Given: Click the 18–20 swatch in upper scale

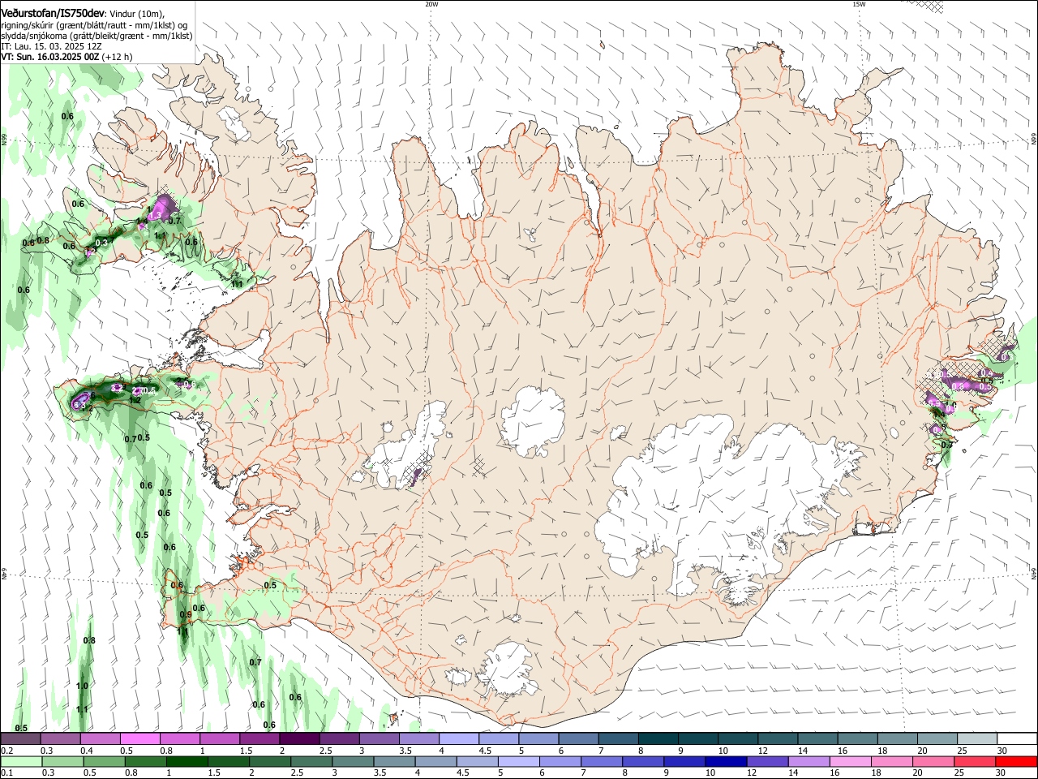Looking at the screenshot, I should click(898, 739).
